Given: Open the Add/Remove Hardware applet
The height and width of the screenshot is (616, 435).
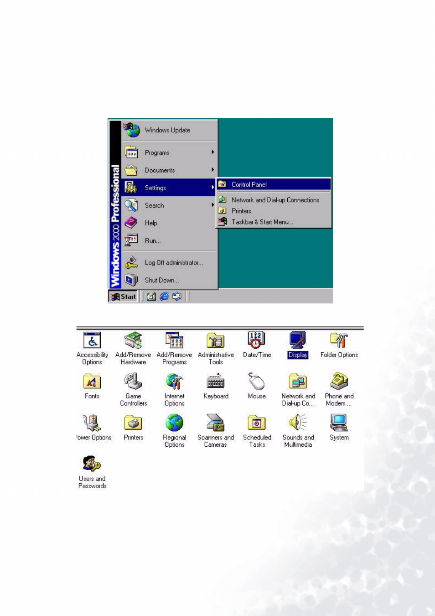Looking at the screenshot, I should 133,349.
